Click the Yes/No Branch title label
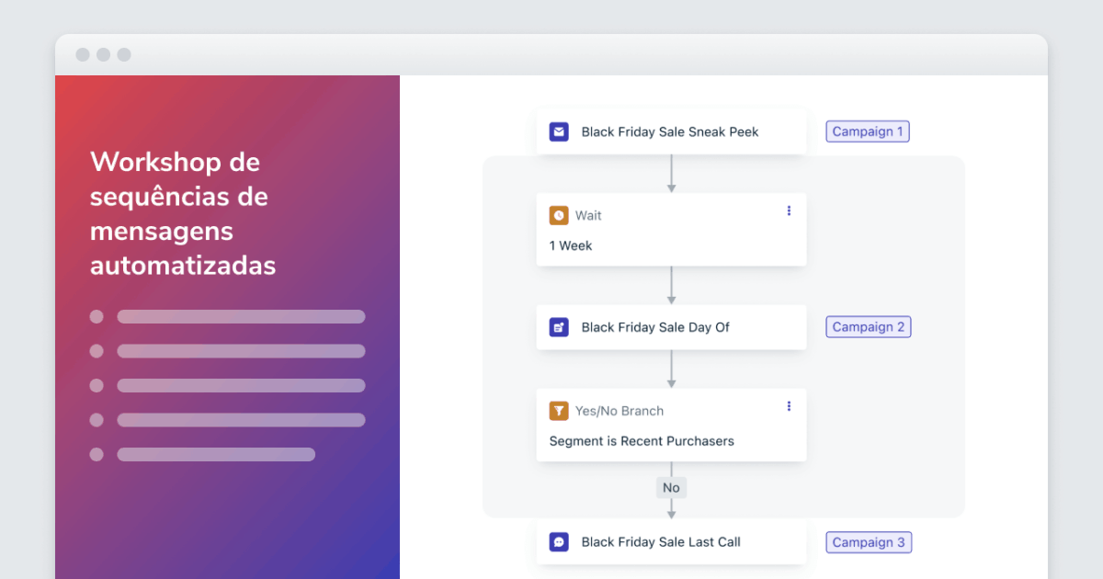Image resolution: width=1103 pixels, height=579 pixels. pyautogui.click(x=620, y=411)
